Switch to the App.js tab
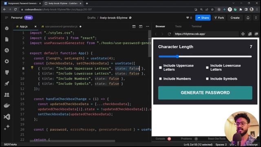This screenshot has width=261, height=147. click(x=24, y=27)
